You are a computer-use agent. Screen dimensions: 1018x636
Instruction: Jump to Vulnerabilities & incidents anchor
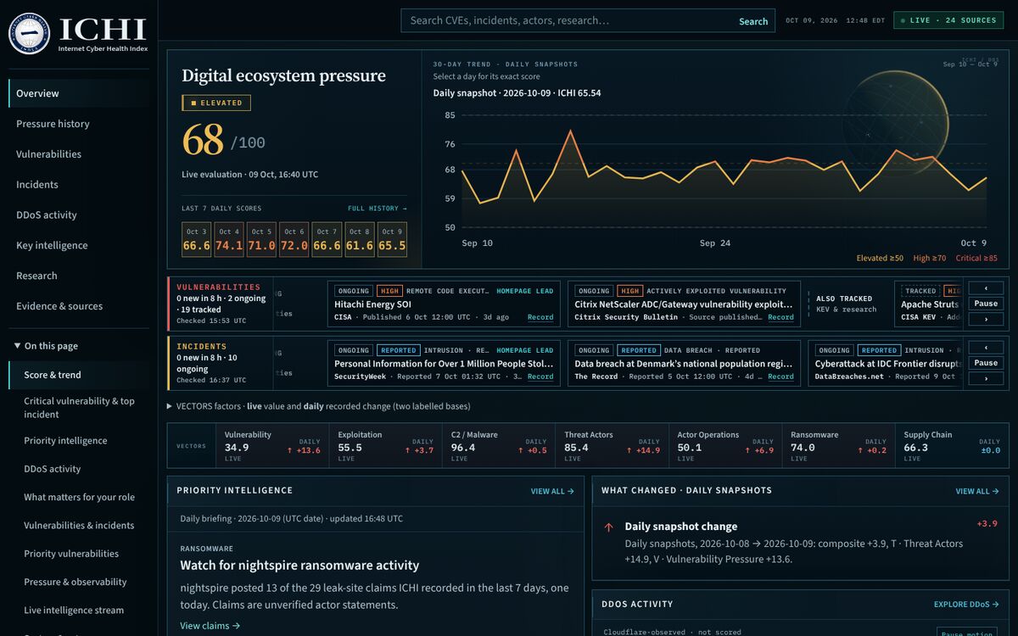[79, 526]
